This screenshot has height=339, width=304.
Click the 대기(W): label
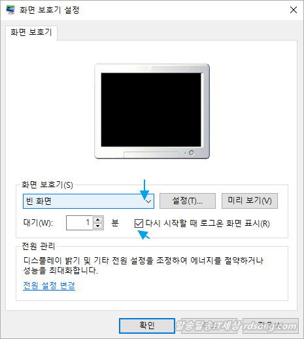coord(38,223)
